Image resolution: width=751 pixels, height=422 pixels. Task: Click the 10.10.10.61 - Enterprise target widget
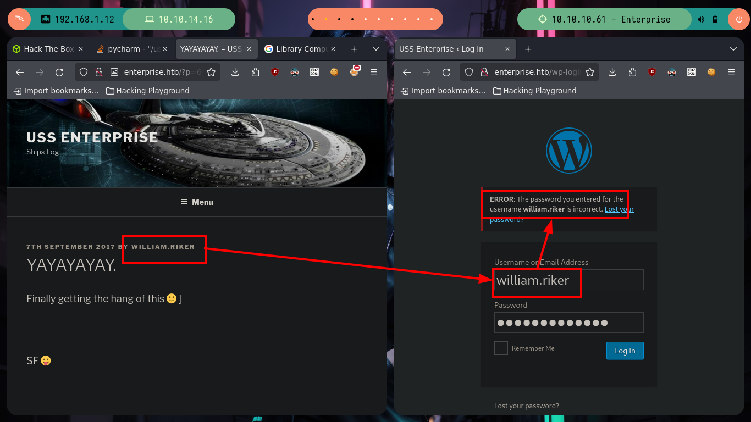pos(604,19)
